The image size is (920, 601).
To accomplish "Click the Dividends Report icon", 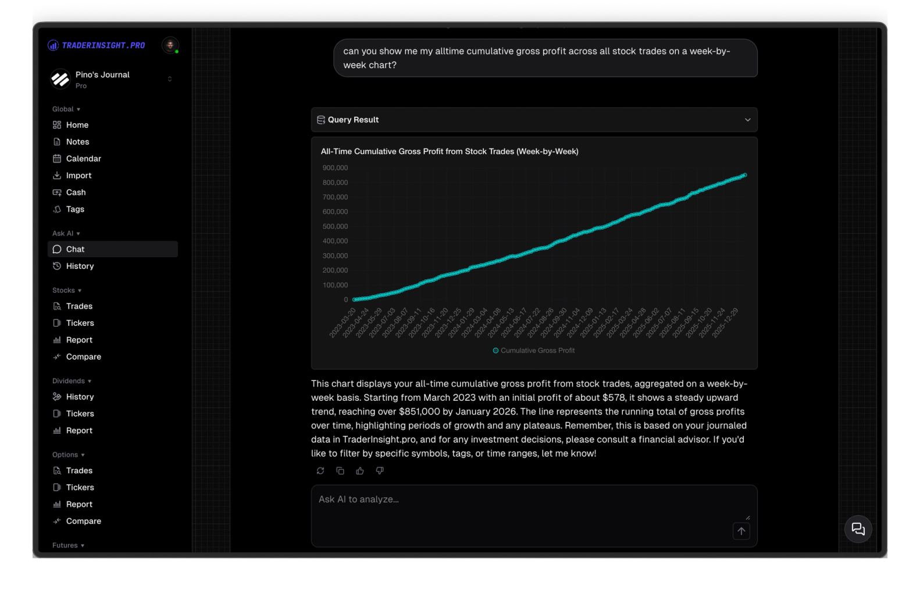I will pyautogui.click(x=57, y=430).
